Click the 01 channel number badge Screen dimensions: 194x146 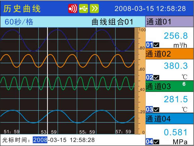(149, 45)
